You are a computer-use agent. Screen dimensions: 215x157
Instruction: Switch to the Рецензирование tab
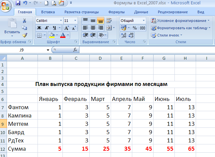point(172,12)
